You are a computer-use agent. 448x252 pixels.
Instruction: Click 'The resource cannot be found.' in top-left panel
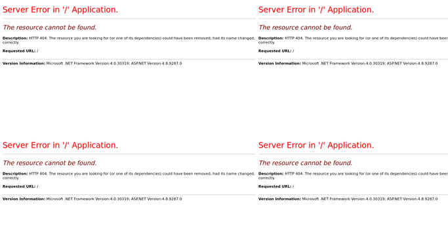(x=49, y=28)
